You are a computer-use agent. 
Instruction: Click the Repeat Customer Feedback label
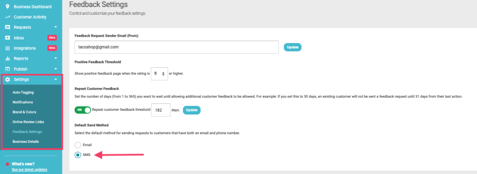tap(96, 89)
